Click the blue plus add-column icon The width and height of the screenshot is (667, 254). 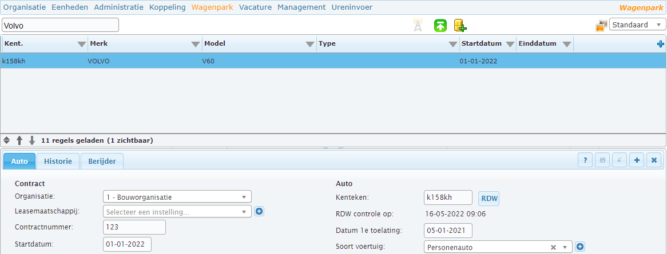pos(661,44)
